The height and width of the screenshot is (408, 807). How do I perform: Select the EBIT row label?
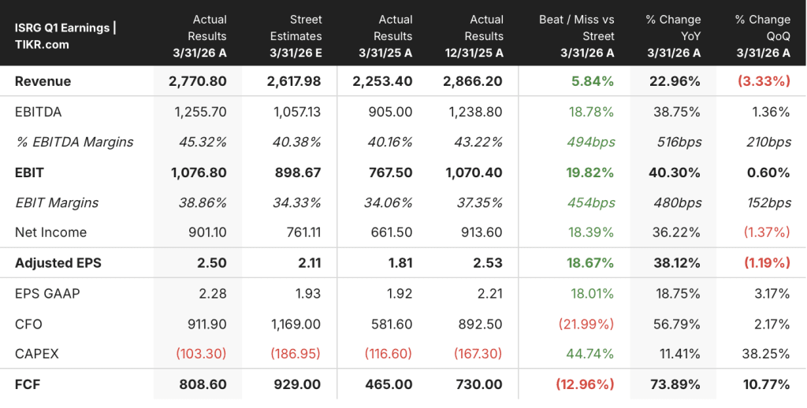pyautogui.click(x=29, y=172)
